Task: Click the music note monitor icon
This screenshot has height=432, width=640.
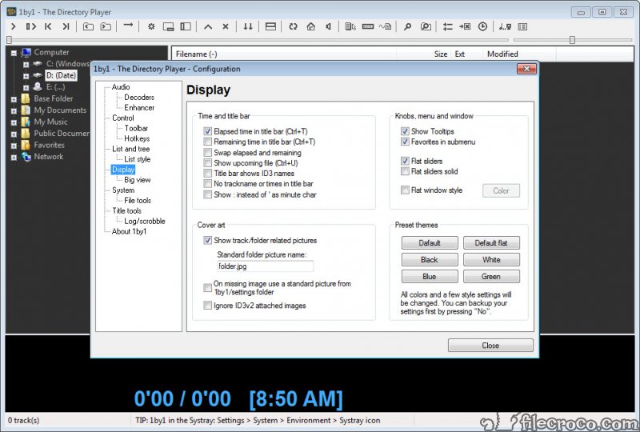Action: pos(505,26)
